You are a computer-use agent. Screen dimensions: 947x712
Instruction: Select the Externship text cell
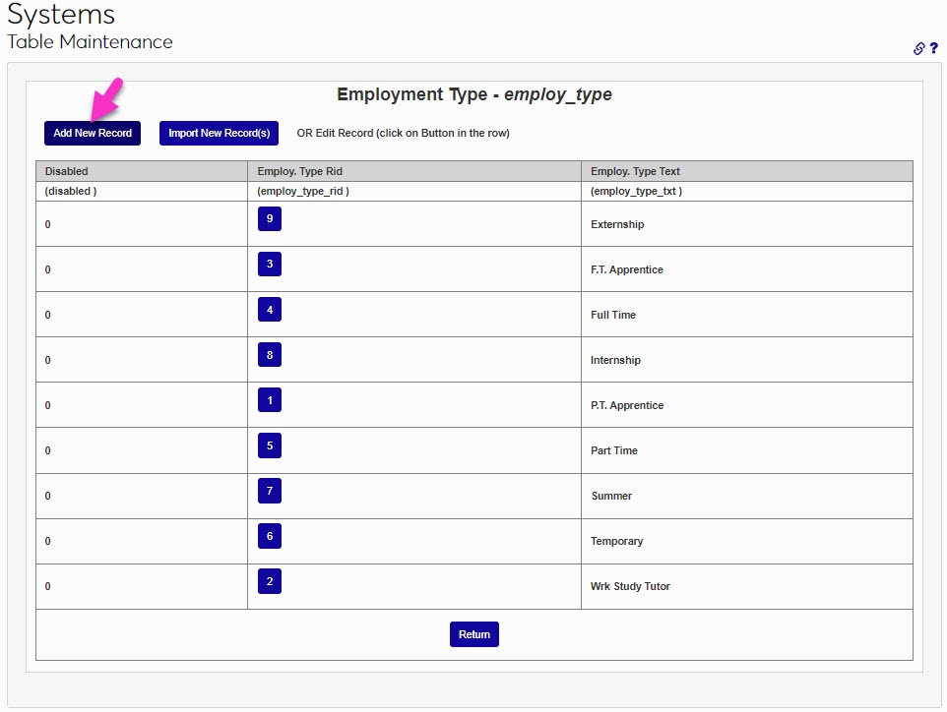(617, 224)
